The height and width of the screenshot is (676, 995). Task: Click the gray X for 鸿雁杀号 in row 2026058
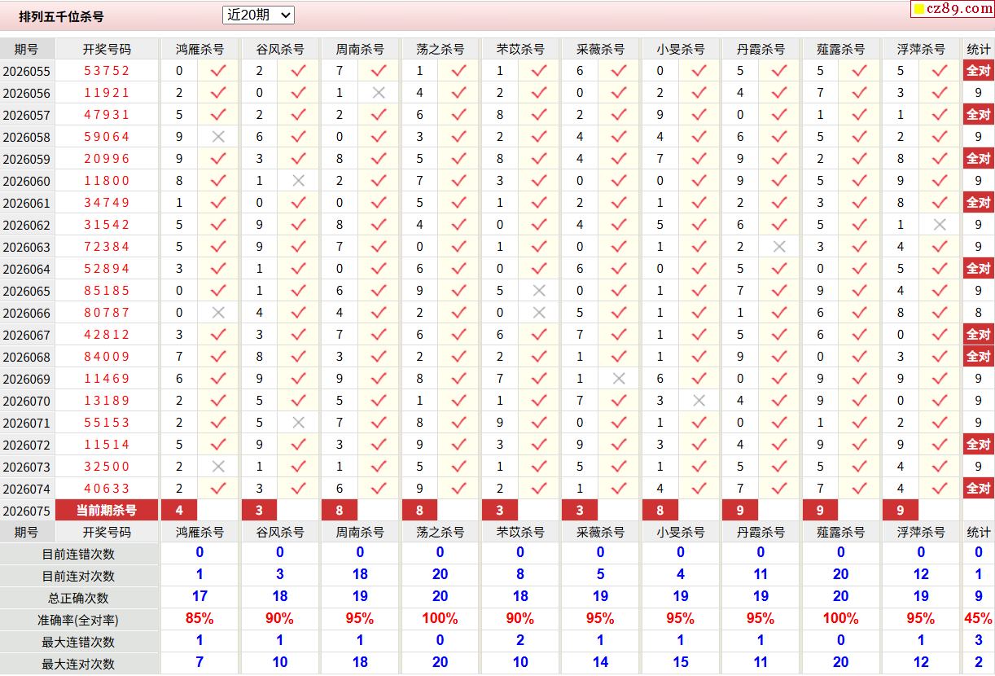(x=218, y=137)
